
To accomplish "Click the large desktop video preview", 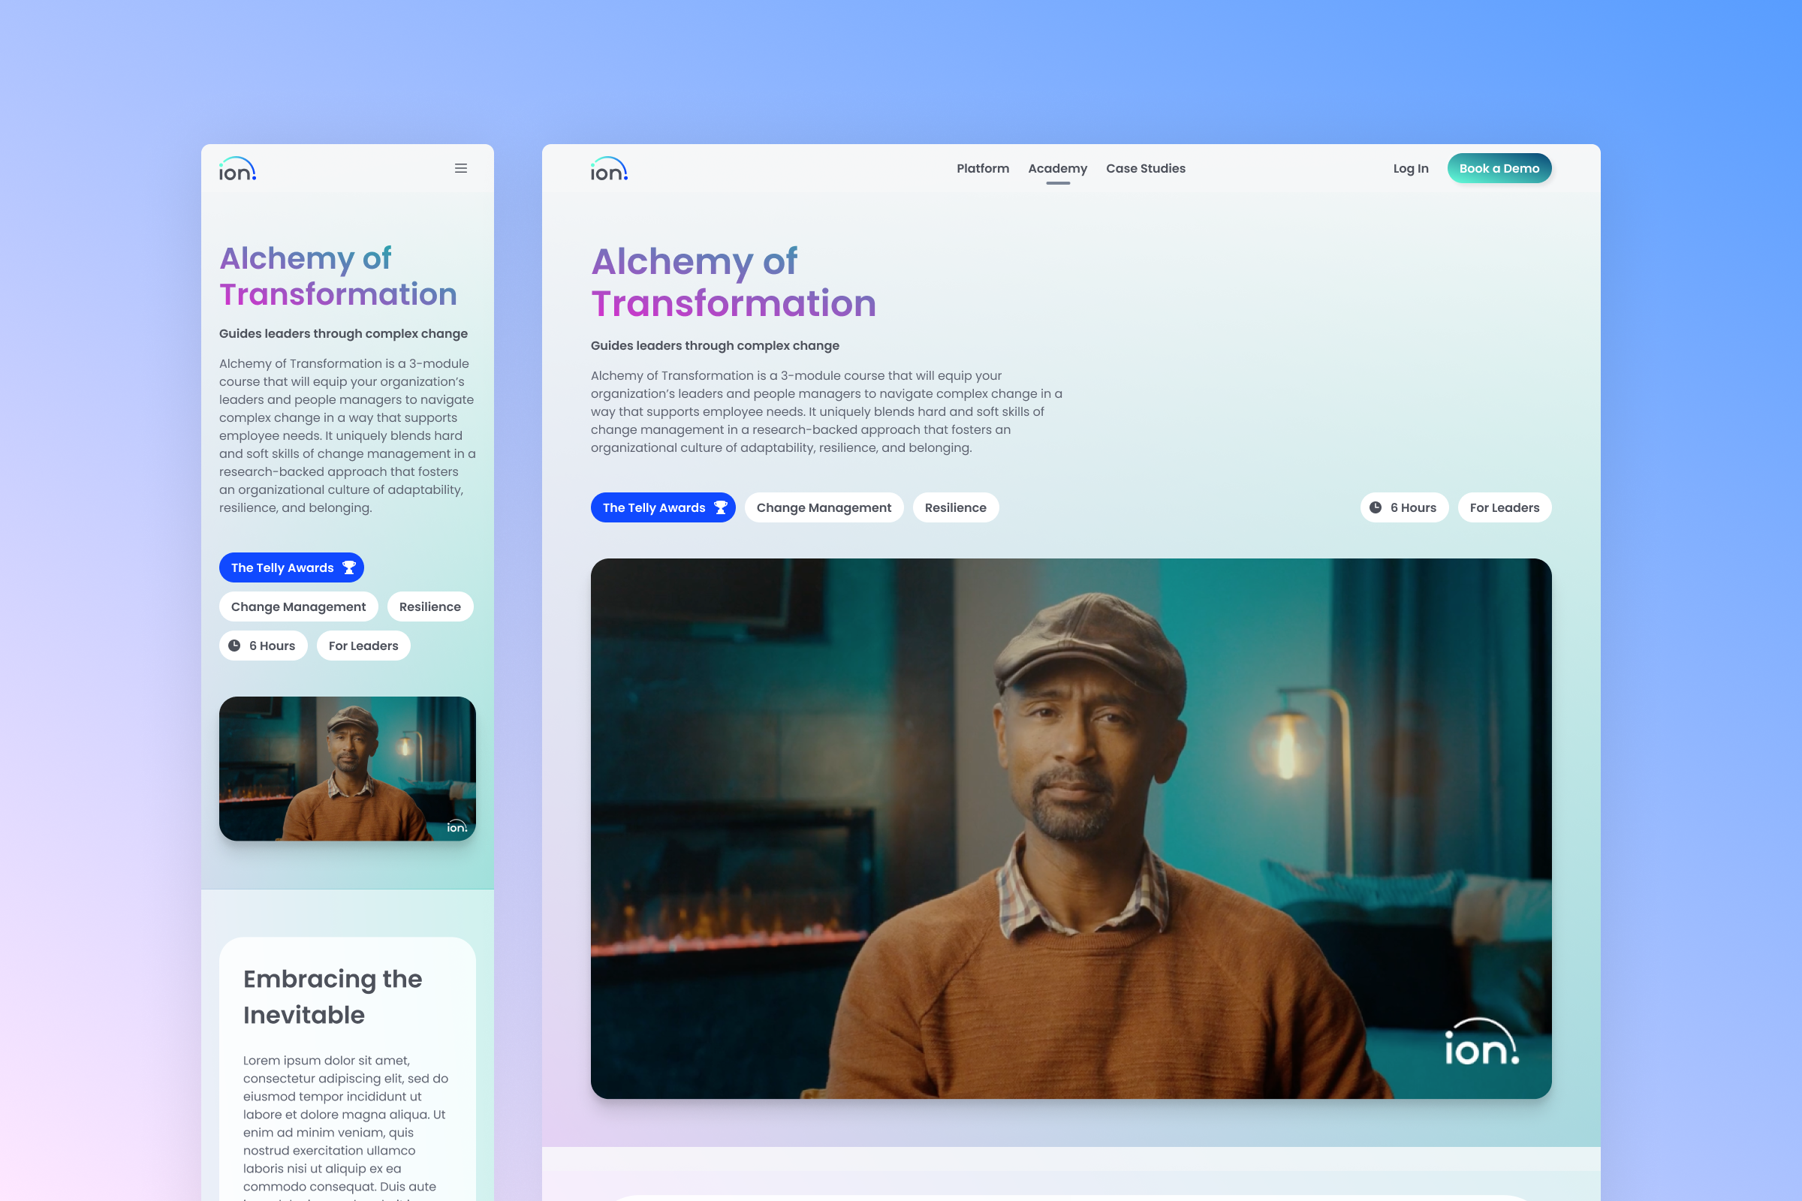I will coord(1071,828).
